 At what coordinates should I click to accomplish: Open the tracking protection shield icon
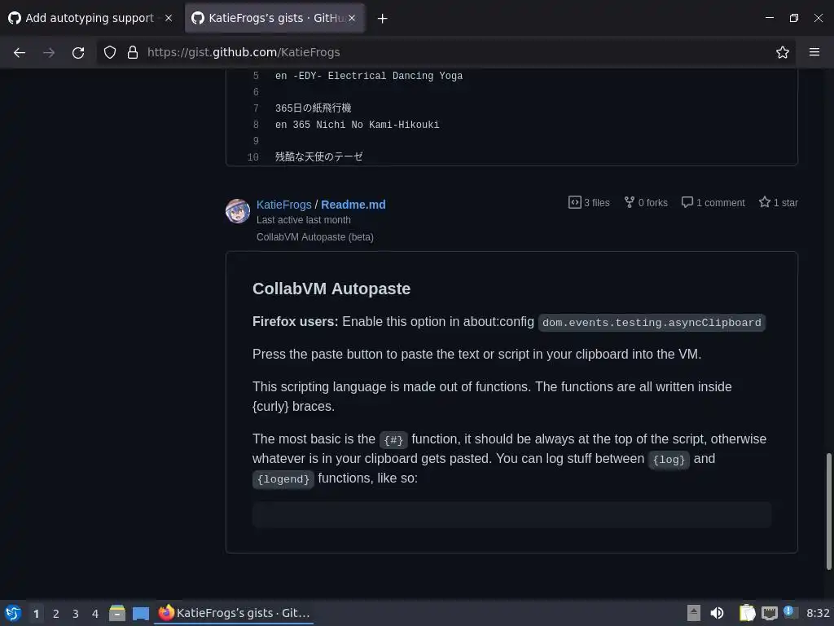pos(110,52)
